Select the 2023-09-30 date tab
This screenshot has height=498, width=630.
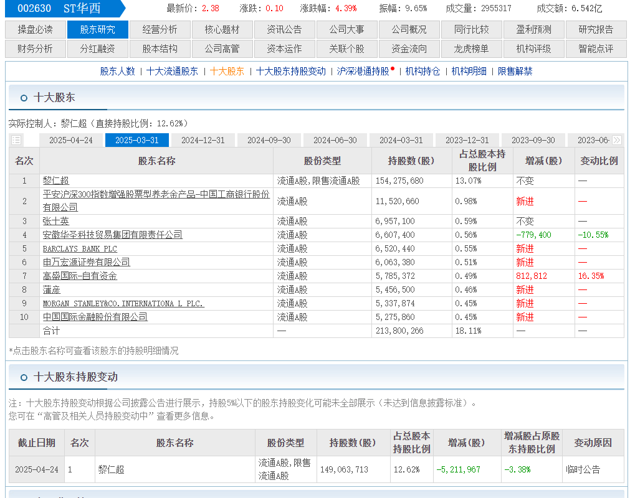tap(533, 140)
